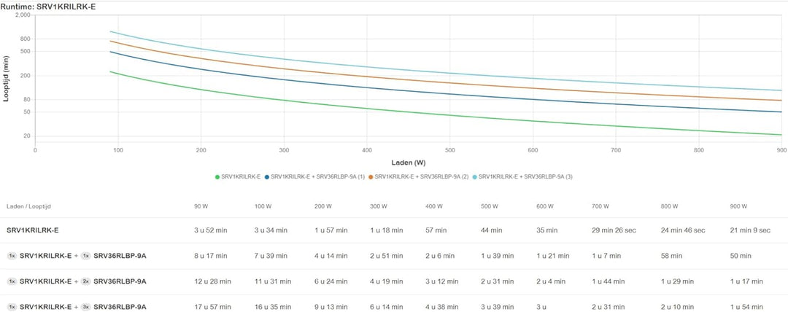Click the 21 min 9 sec cell
The height and width of the screenshot is (312, 788).
(x=750, y=230)
